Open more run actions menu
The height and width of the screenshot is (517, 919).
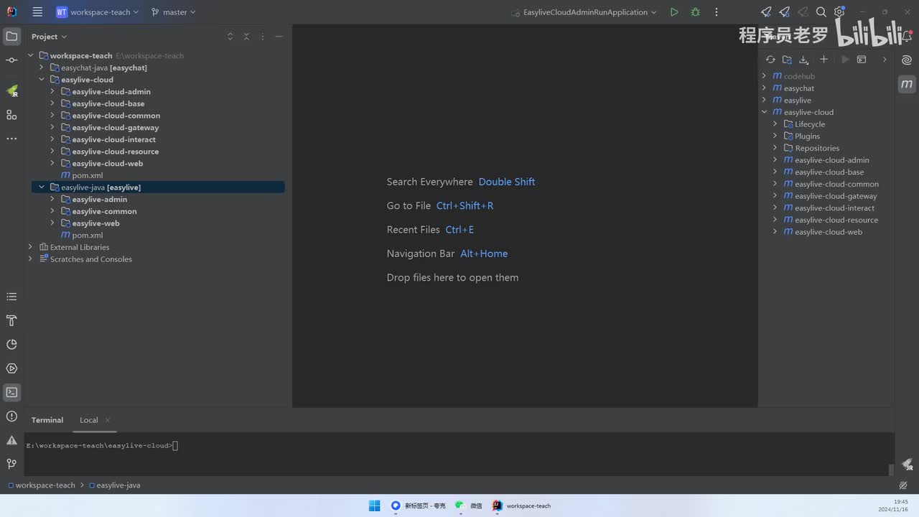(x=716, y=12)
